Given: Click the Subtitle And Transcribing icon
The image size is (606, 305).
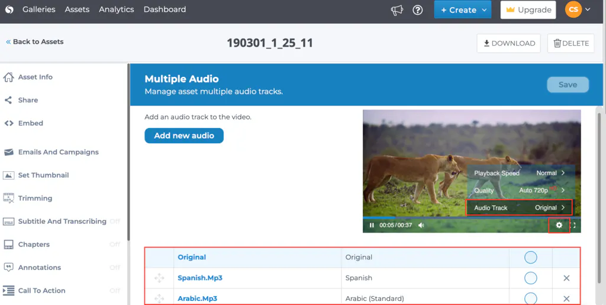Looking at the screenshot, I should (8, 221).
